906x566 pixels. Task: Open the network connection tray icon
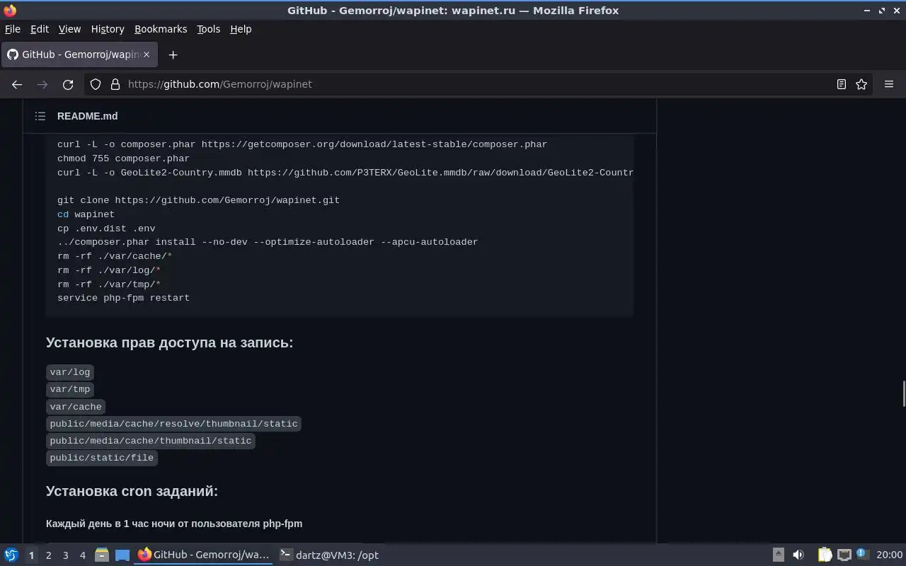[844, 555]
